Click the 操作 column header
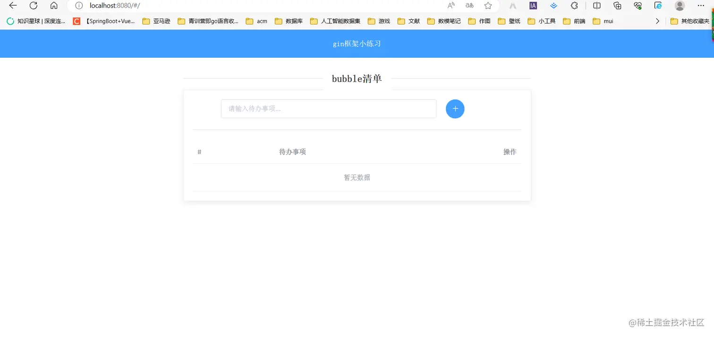Image resolution: width=714 pixels, height=337 pixels. click(510, 152)
